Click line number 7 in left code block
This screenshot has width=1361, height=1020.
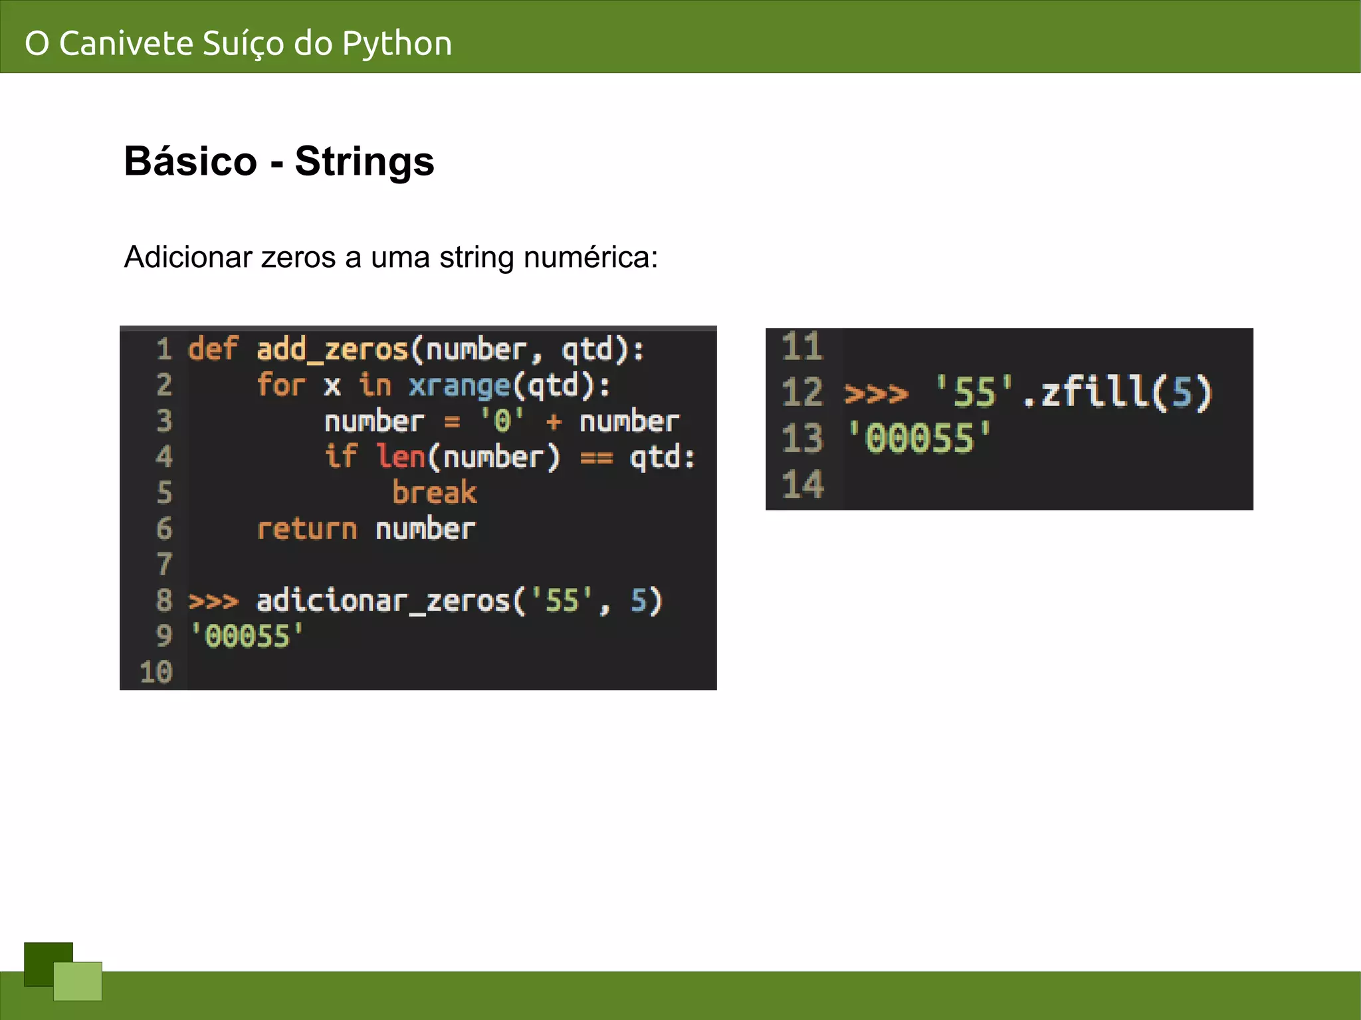pyautogui.click(x=164, y=565)
